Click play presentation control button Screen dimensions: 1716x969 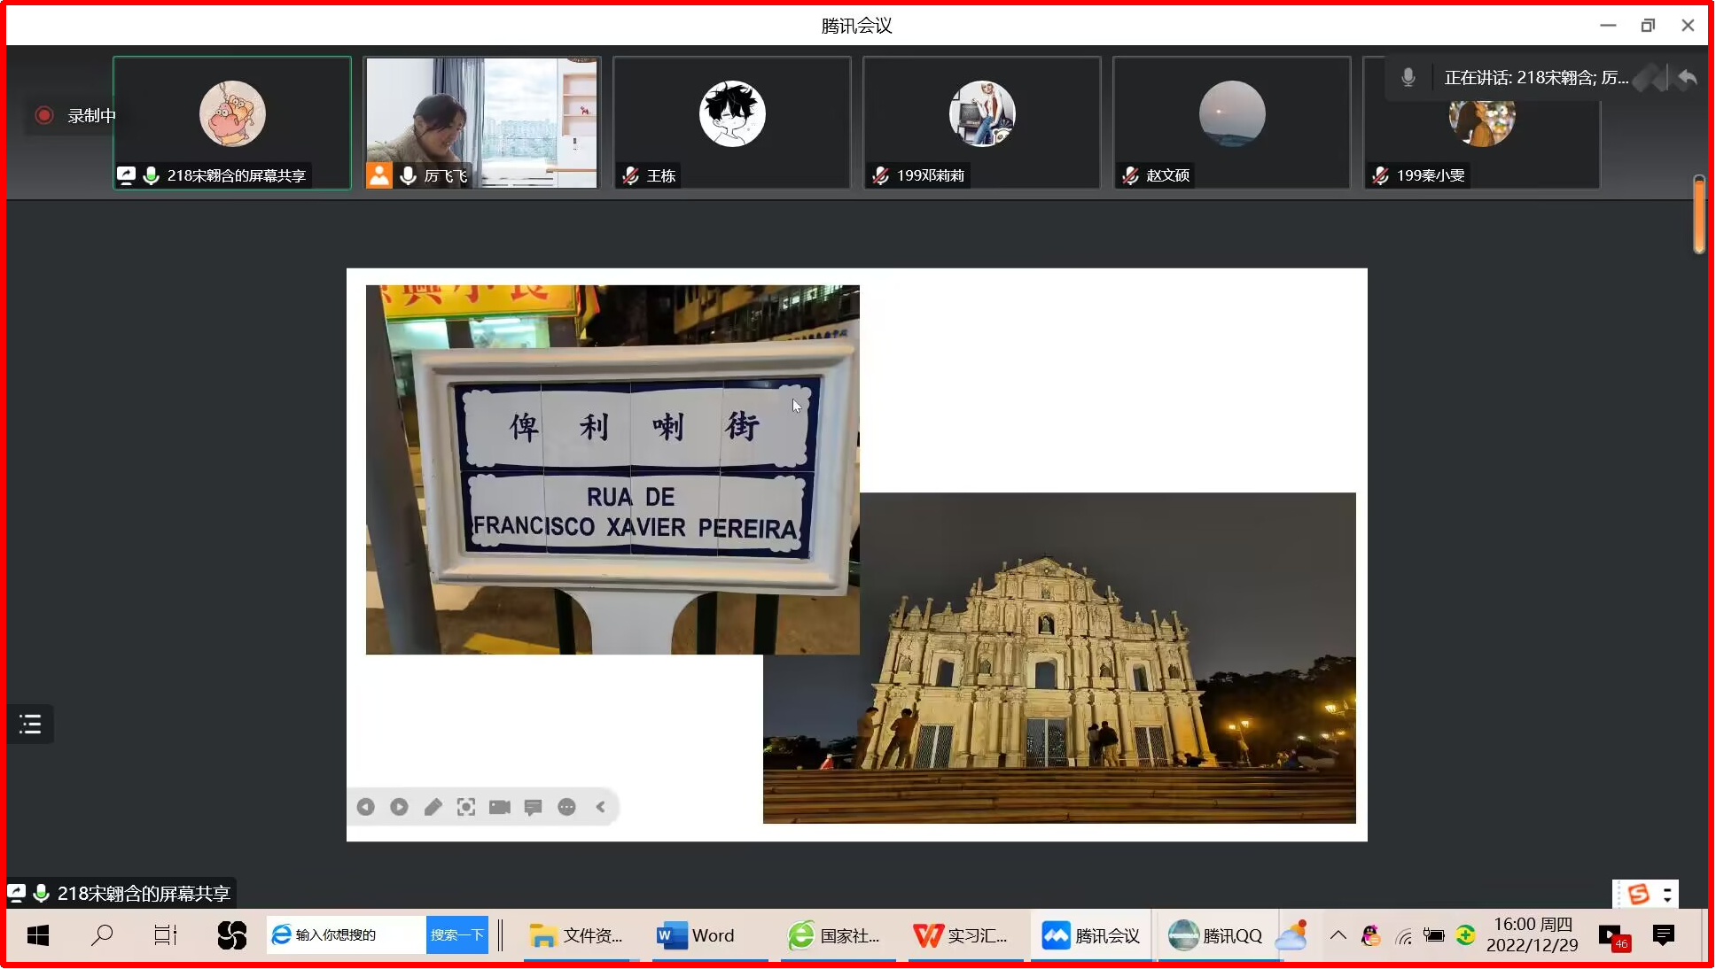click(x=400, y=807)
